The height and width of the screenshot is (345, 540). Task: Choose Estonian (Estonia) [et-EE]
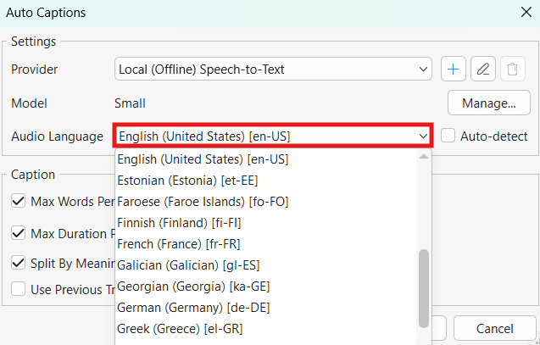(265, 181)
